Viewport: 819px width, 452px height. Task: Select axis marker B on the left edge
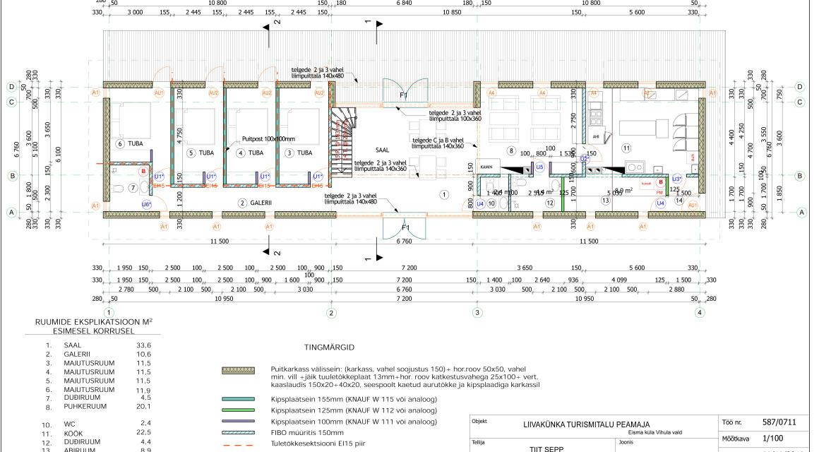13,176
